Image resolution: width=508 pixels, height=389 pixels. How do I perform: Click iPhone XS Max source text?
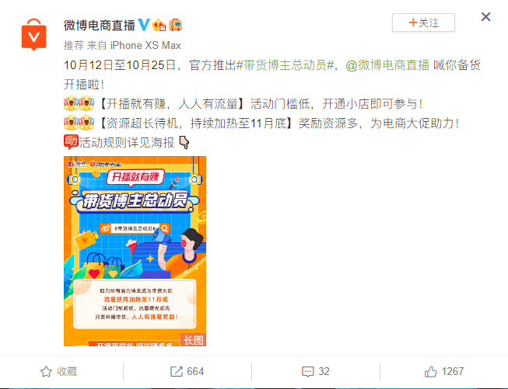[x=145, y=45]
